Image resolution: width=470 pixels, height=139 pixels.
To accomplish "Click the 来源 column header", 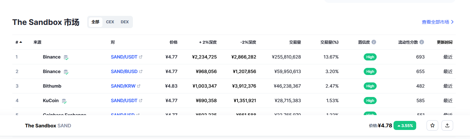I will click(x=37, y=42).
